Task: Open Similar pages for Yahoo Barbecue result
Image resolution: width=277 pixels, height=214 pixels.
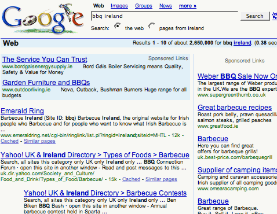Action: tap(161, 179)
